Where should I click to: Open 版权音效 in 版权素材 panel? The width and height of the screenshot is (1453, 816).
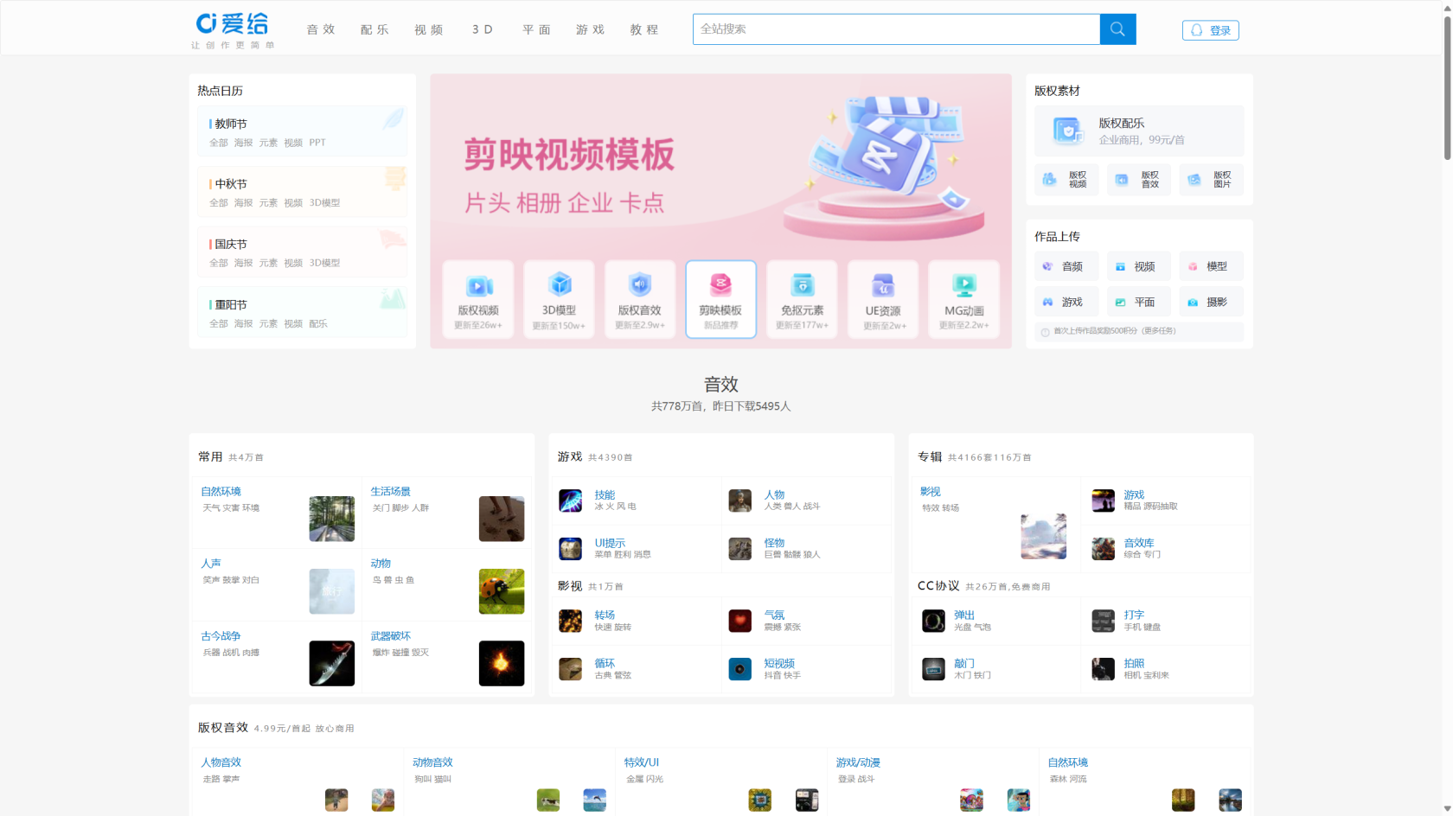point(1139,179)
